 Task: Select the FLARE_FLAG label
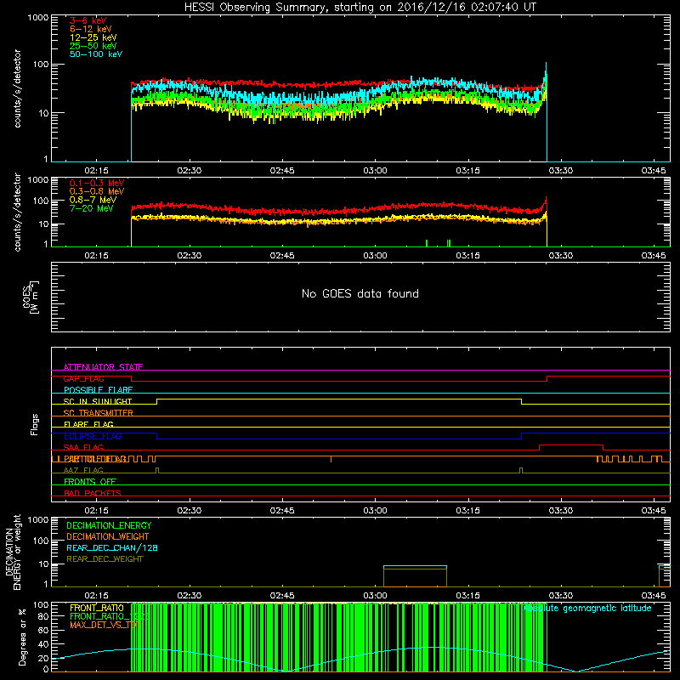88,424
